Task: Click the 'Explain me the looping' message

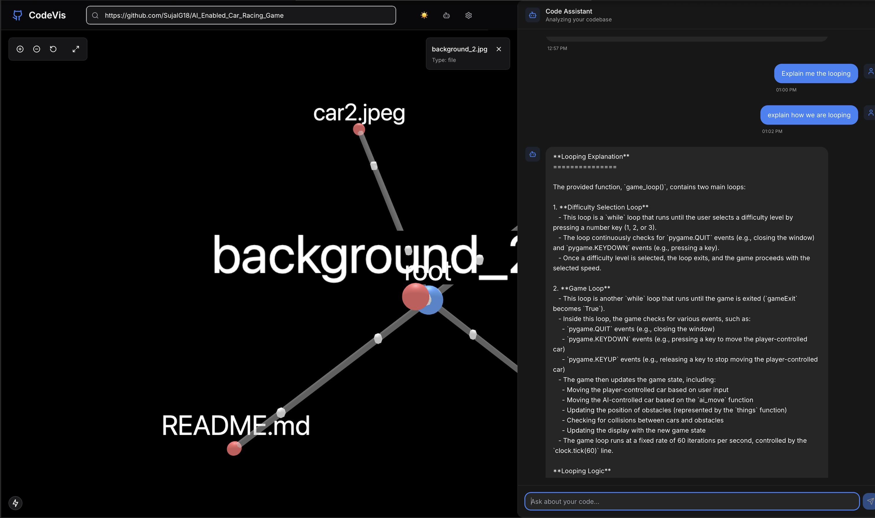Action: pos(816,74)
